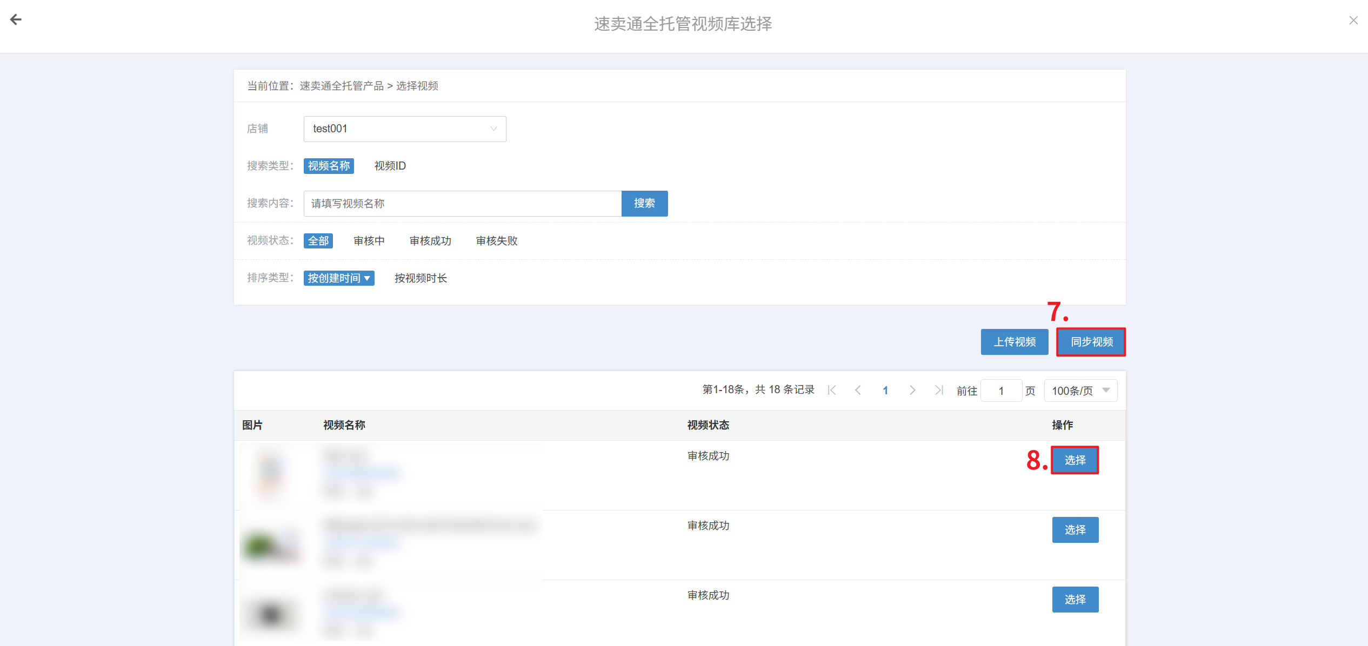This screenshot has width=1368, height=646.
Task: Go to the first page icon
Action: click(832, 390)
